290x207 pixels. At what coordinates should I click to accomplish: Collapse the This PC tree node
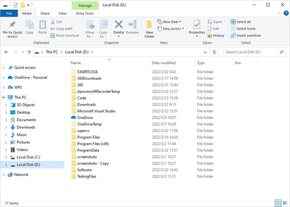pyautogui.click(x=4, y=97)
